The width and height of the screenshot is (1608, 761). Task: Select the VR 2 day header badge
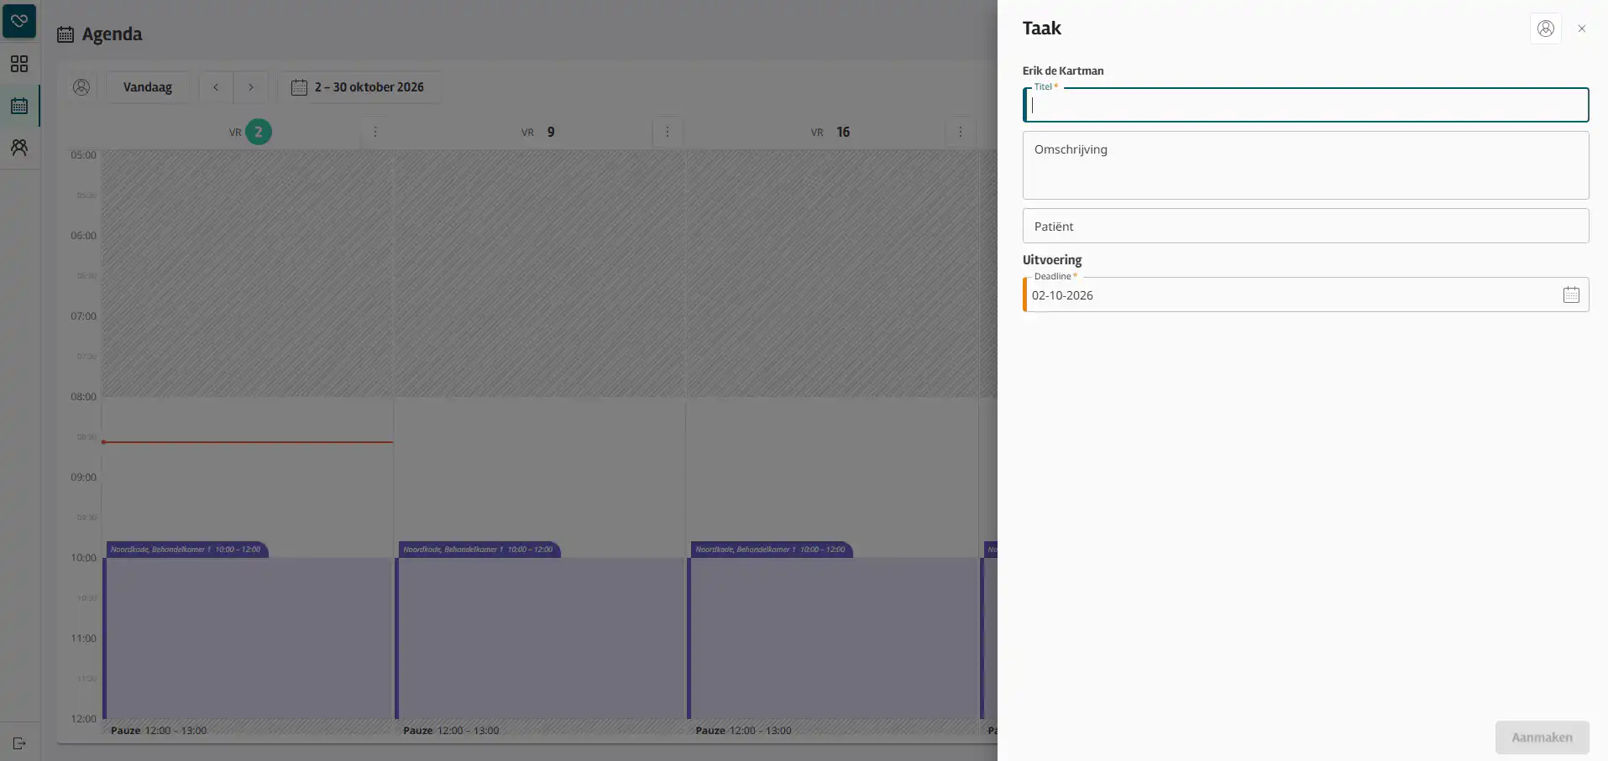click(x=259, y=132)
